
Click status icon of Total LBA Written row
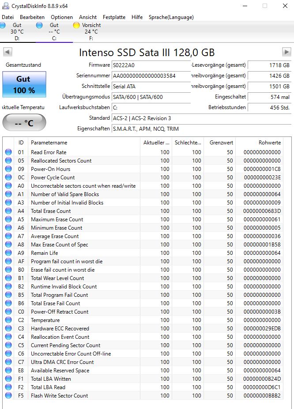pyautogui.click(x=8, y=379)
